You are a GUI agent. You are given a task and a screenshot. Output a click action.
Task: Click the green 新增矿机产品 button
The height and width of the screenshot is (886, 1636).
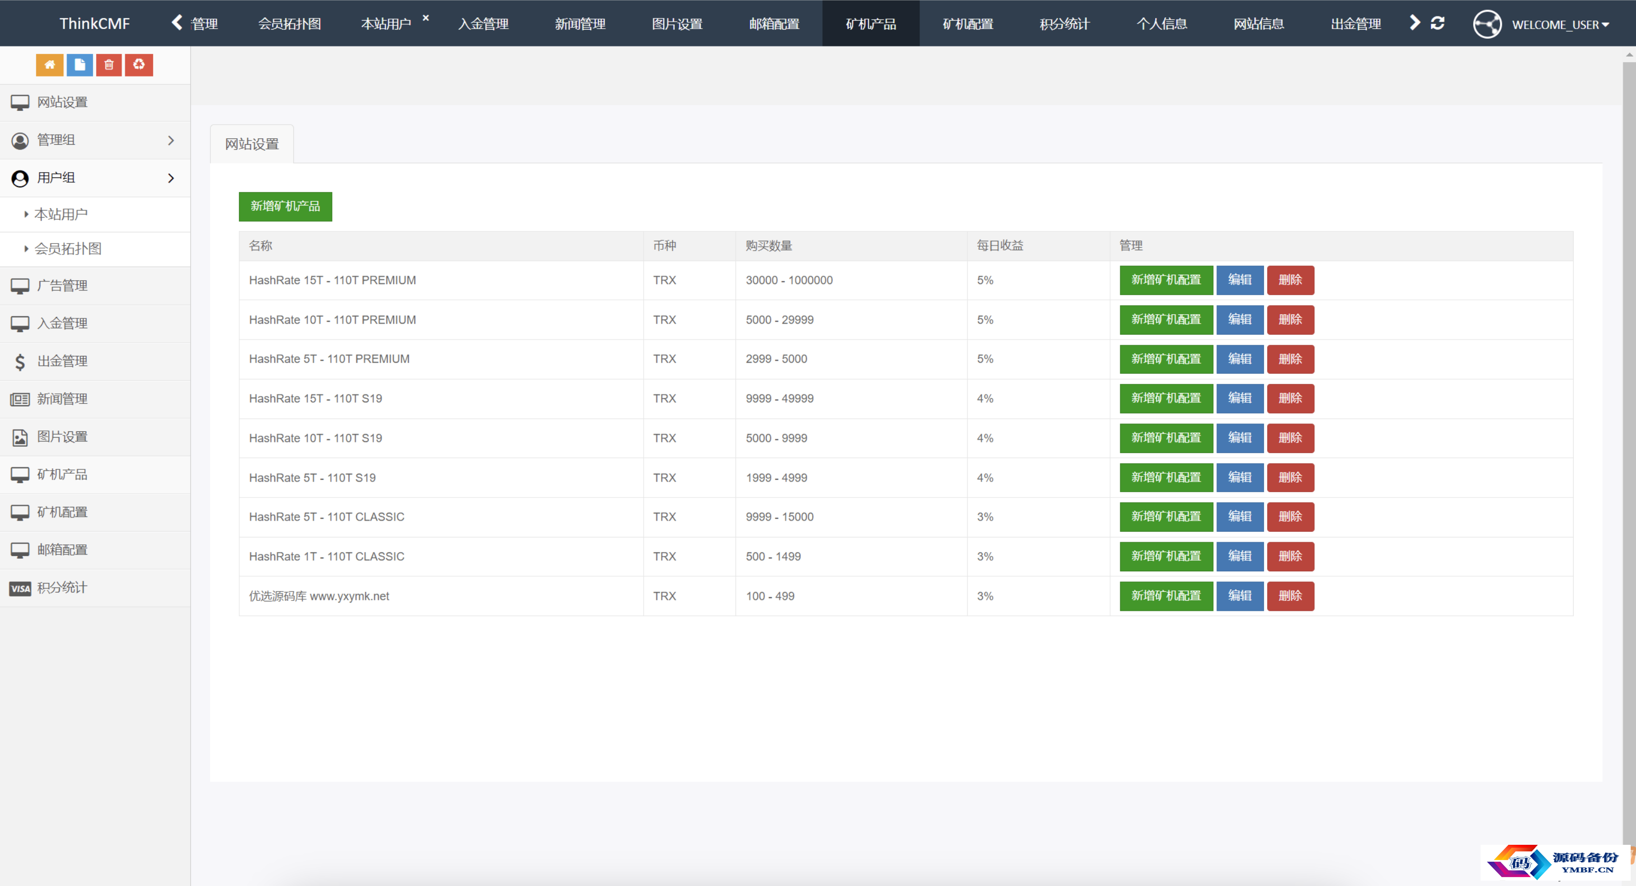pyautogui.click(x=285, y=206)
